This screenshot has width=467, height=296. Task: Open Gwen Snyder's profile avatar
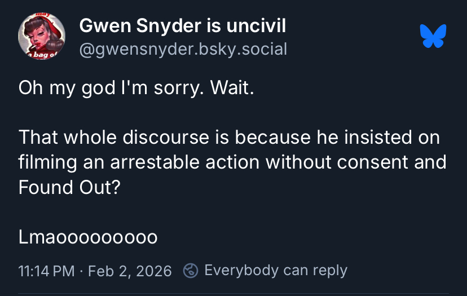pyautogui.click(x=42, y=36)
